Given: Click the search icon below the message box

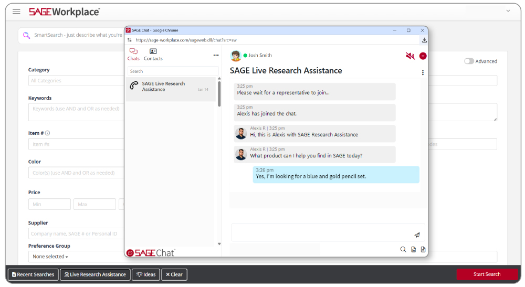Looking at the screenshot, I should [403, 249].
